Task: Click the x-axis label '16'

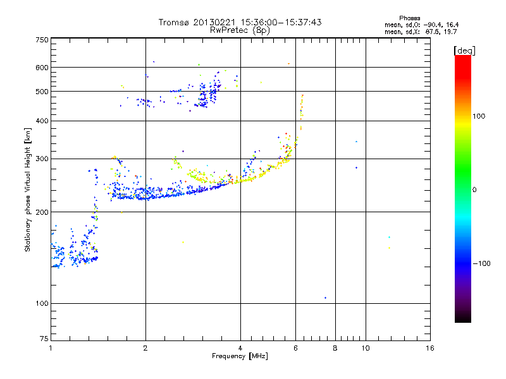Action: coord(430,348)
